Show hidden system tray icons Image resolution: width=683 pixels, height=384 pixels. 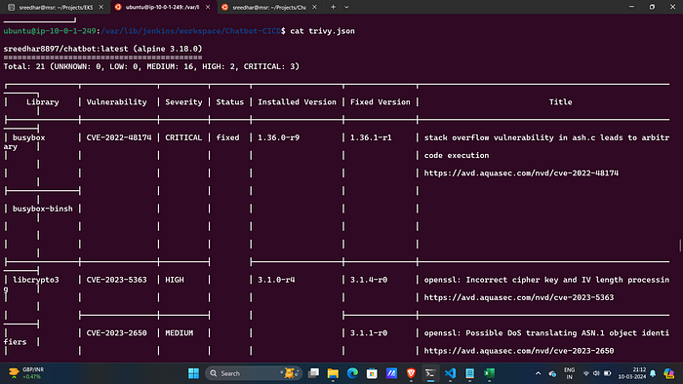[x=538, y=373]
